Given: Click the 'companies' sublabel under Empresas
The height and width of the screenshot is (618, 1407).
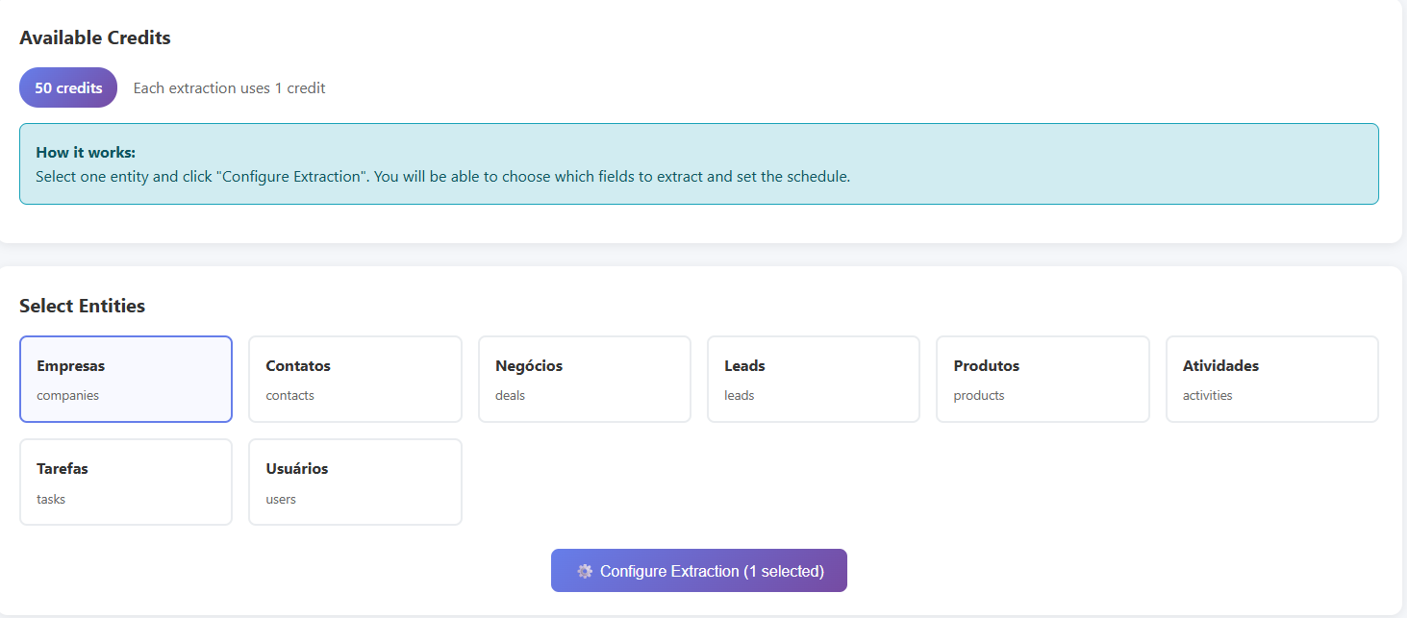Looking at the screenshot, I should [x=67, y=396].
